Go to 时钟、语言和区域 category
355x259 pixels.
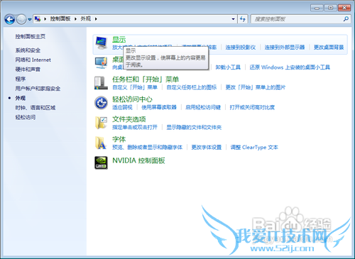35,108
